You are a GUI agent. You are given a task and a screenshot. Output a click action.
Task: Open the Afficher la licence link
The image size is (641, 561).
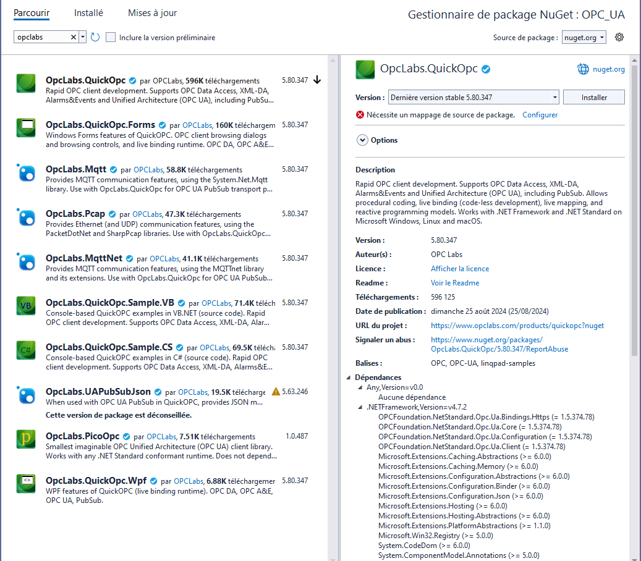click(x=459, y=269)
